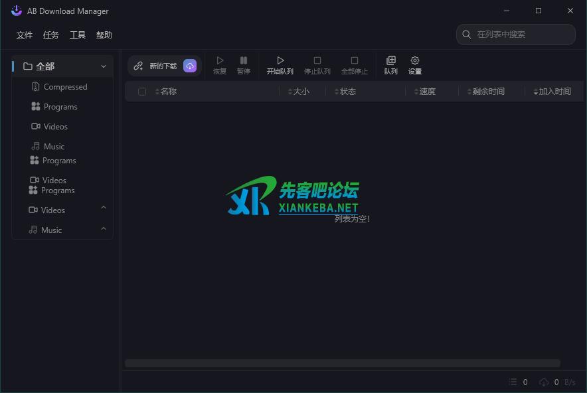Viewport: 587px width, 393px height.
Task: Collapse the 全部 category chevron
Action: 104,66
